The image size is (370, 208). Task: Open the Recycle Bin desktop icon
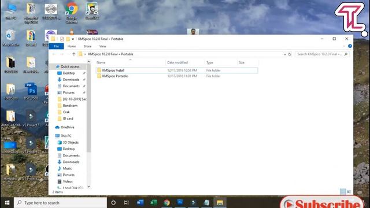(10, 38)
